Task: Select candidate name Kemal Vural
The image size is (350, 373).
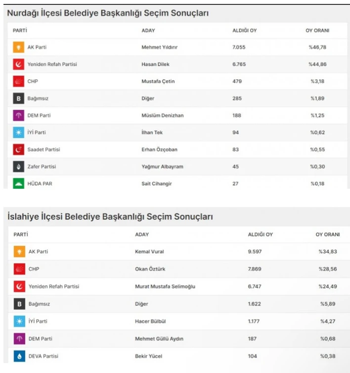Action: [149, 252]
